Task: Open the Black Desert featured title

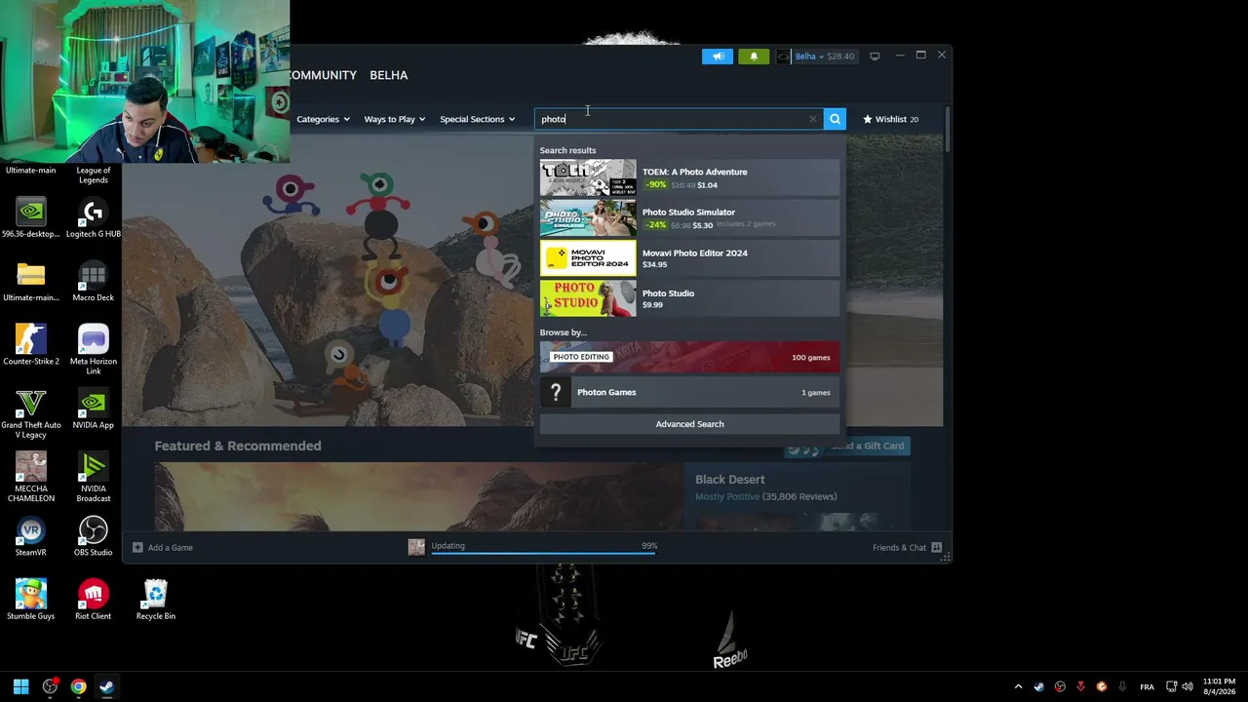Action: coord(730,480)
